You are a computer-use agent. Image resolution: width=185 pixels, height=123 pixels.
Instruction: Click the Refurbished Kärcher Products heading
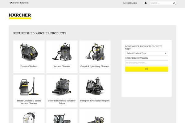click(x=40, y=33)
